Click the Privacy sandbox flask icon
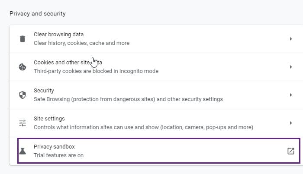The image size is (303, 174). pyautogui.click(x=23, y=151)
